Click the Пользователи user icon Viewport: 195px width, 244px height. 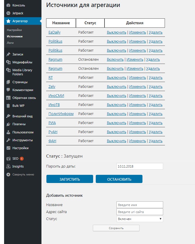tap(8, 132)
